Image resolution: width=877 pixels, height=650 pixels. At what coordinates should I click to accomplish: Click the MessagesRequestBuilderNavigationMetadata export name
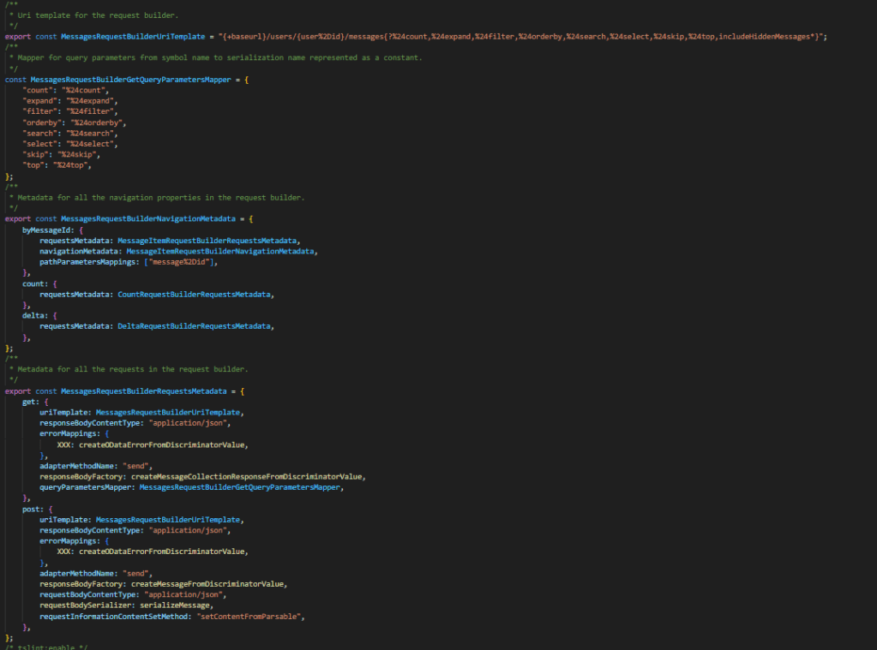(144, 219)
